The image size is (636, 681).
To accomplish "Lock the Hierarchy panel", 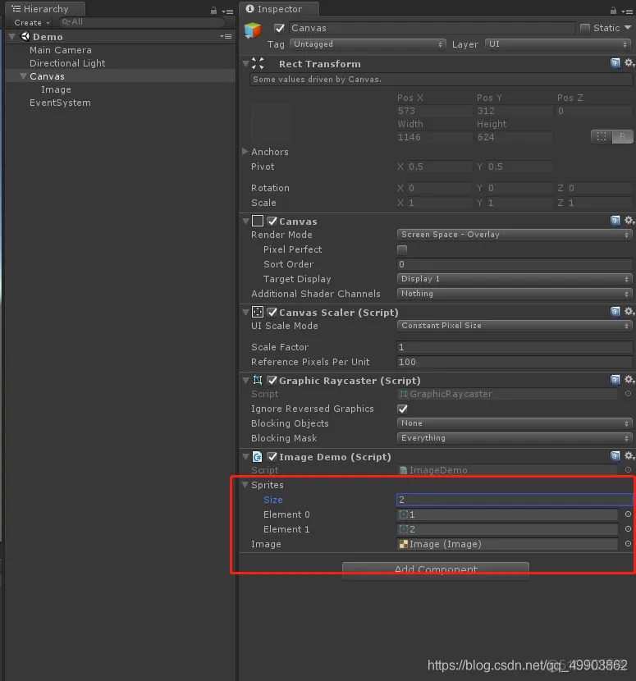I will pyautogui.click(x=213, y=10).
